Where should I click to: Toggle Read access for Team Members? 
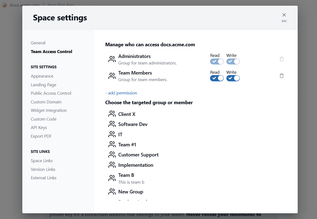pyautogui.click(x=217, y=78)
